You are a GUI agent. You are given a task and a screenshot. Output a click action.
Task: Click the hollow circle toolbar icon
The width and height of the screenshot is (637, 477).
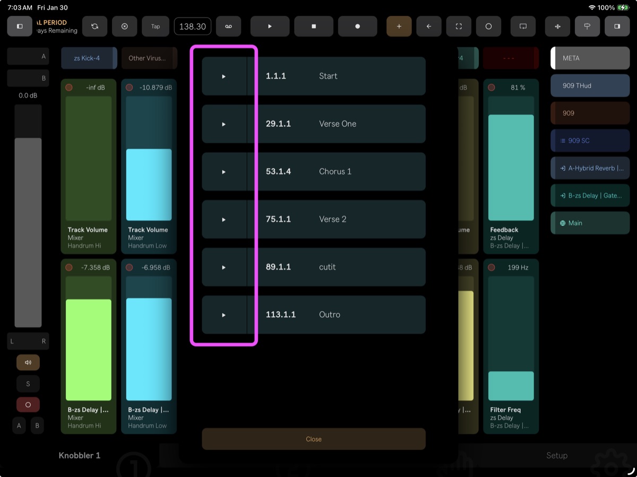coord(488,26)
